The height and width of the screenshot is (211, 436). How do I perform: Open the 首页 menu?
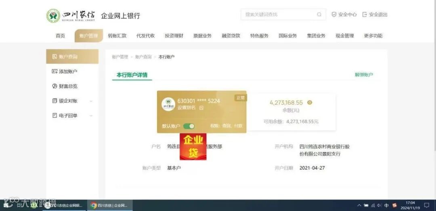(60, 36)
